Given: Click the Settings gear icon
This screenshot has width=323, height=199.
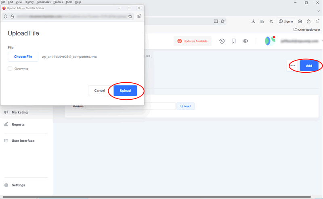Looking at the screenshot, I should 6,185.
